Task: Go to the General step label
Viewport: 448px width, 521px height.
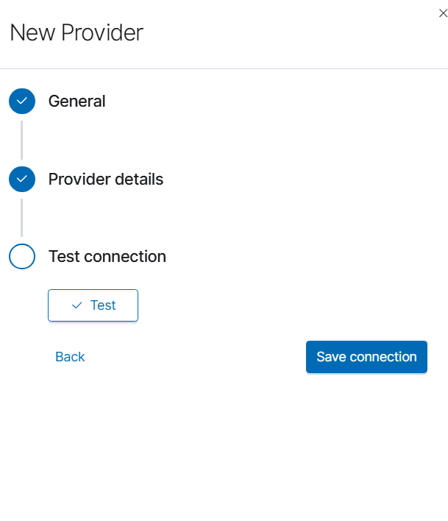Action: [77, 101]
